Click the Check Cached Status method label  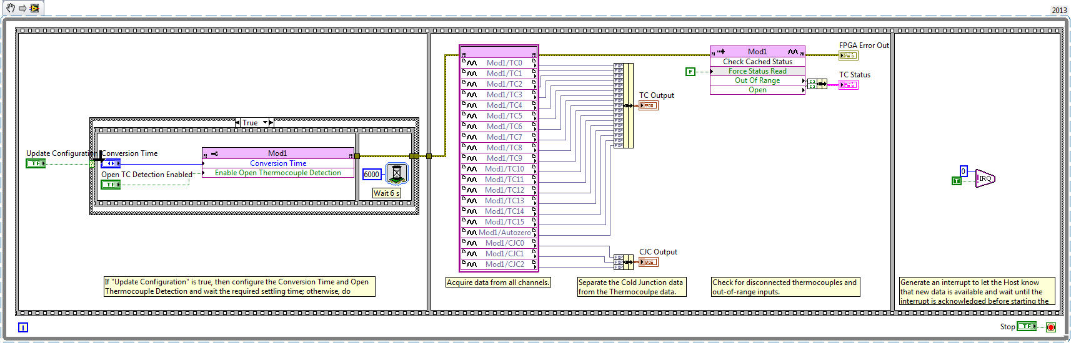tap(757, 62)
